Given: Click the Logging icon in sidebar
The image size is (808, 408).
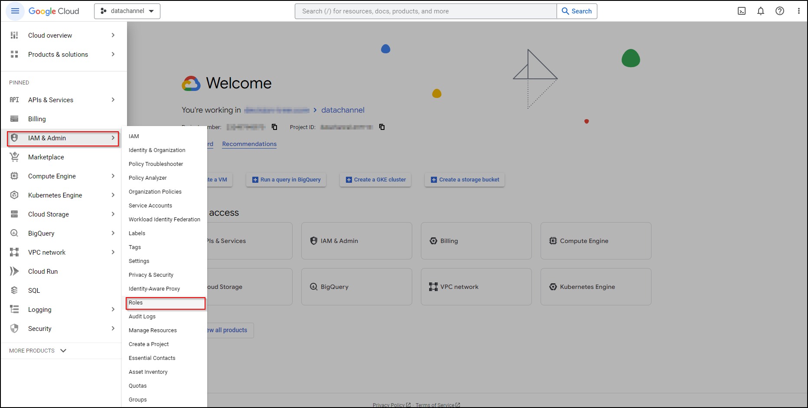Looking at the screenshot, I should (14, 309).
